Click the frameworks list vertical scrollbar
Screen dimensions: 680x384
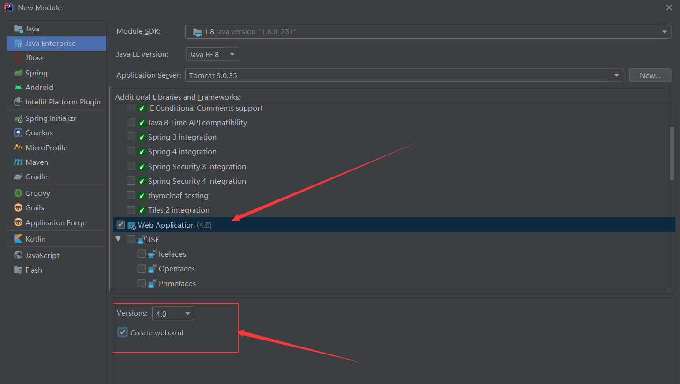[x=672, y=153]
